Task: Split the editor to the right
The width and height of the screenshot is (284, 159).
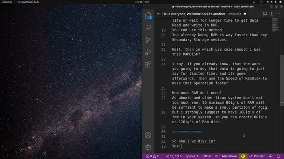Action: [271, 14]
